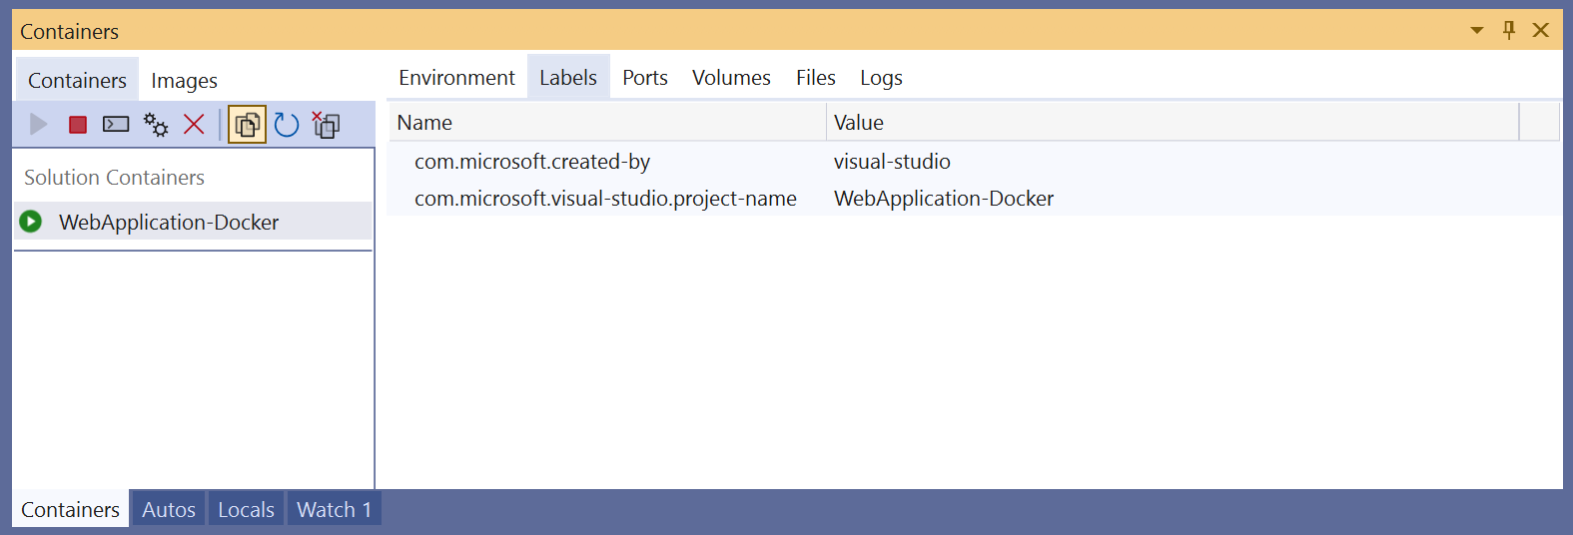This screenshot has height=535, width=1573.
Task: Open the Files tab
Action: pyautogui.click(x=816, y=78)
